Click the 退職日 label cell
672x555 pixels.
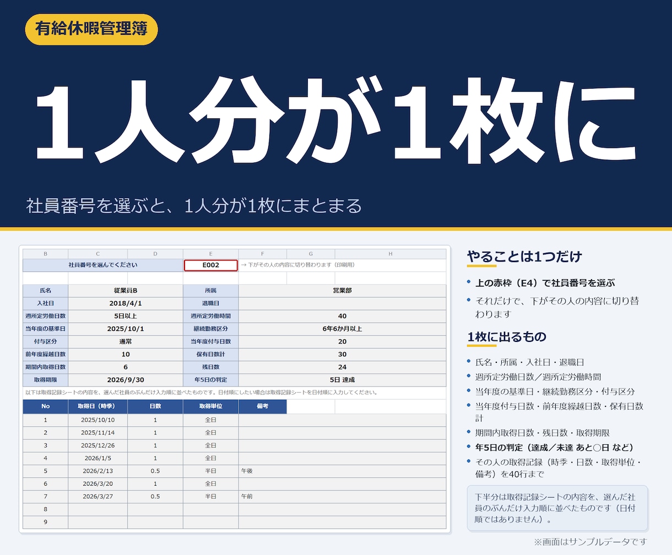coord(210,303)
